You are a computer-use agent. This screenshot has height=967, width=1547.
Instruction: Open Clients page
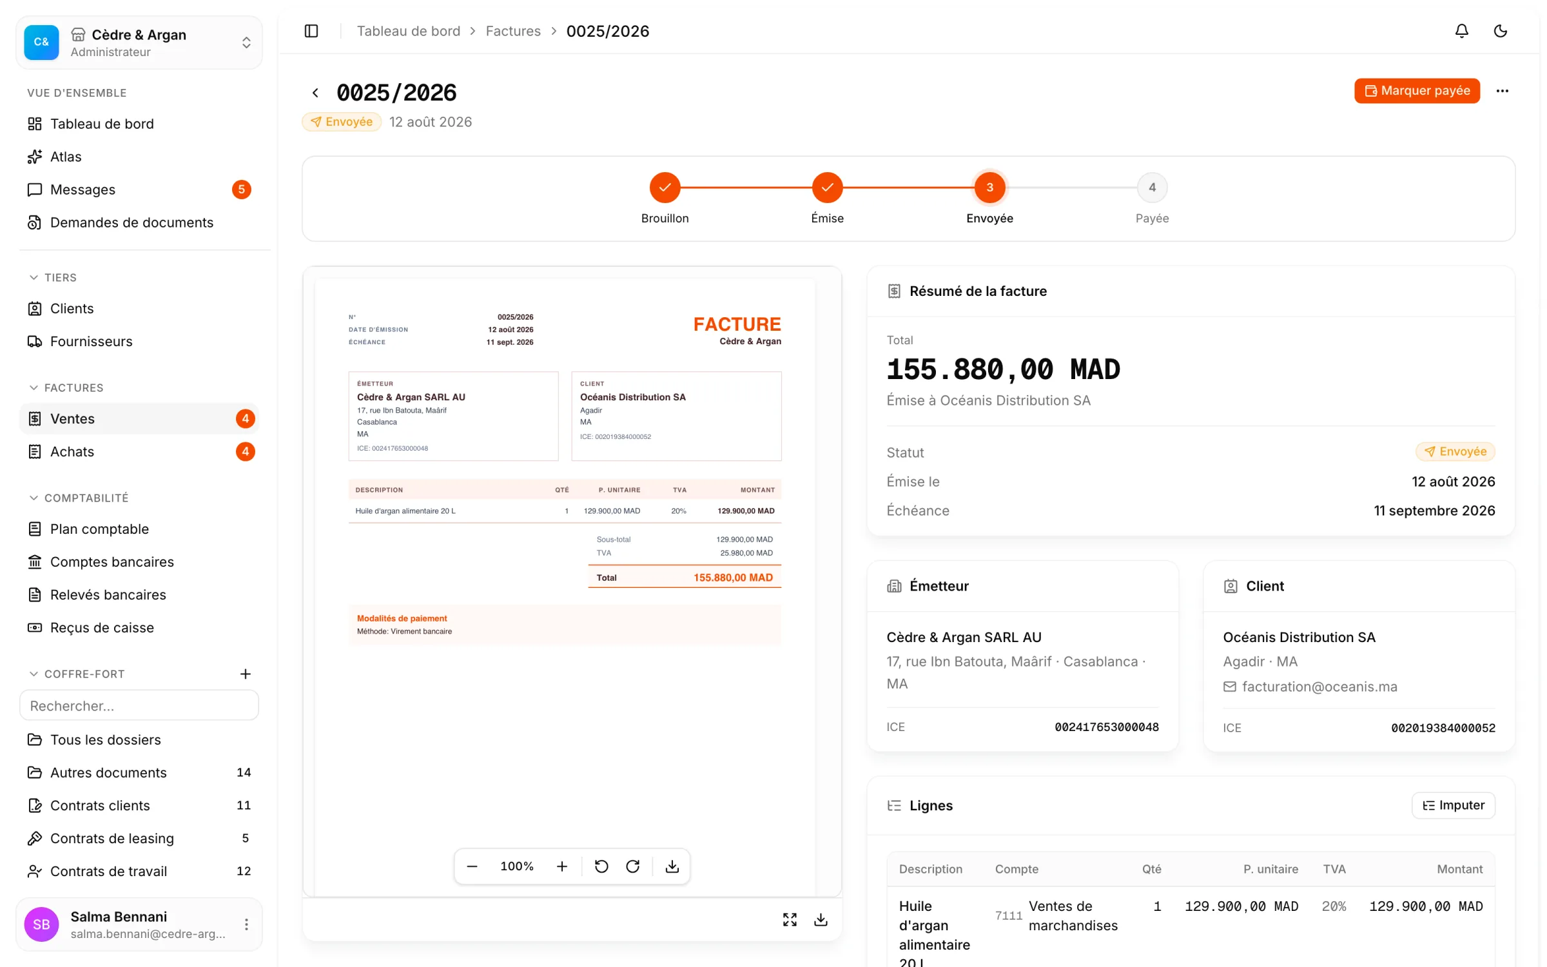pos(139,309)
